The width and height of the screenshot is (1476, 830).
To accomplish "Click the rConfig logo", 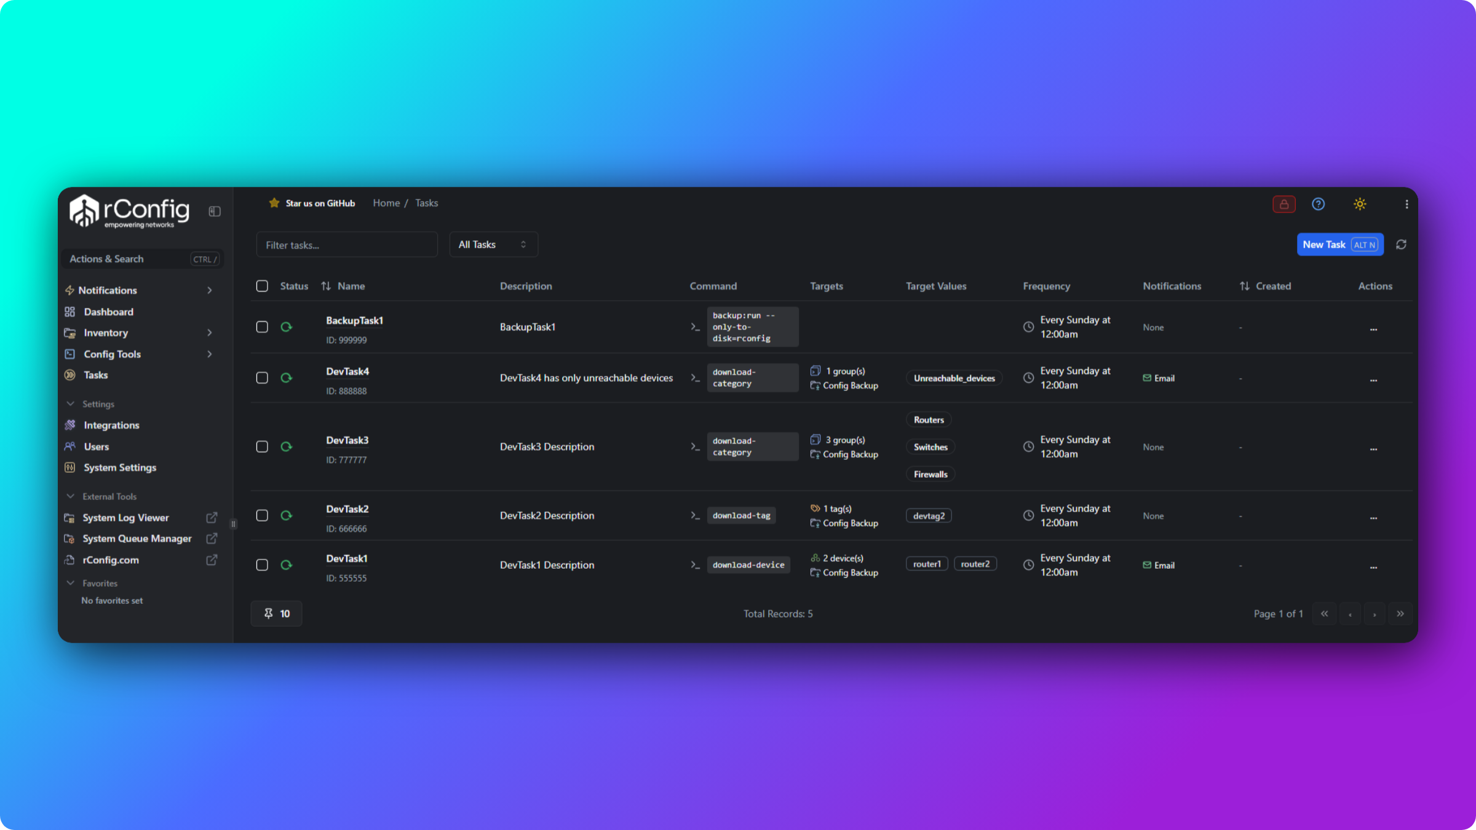I will click(x=129, y=211).
